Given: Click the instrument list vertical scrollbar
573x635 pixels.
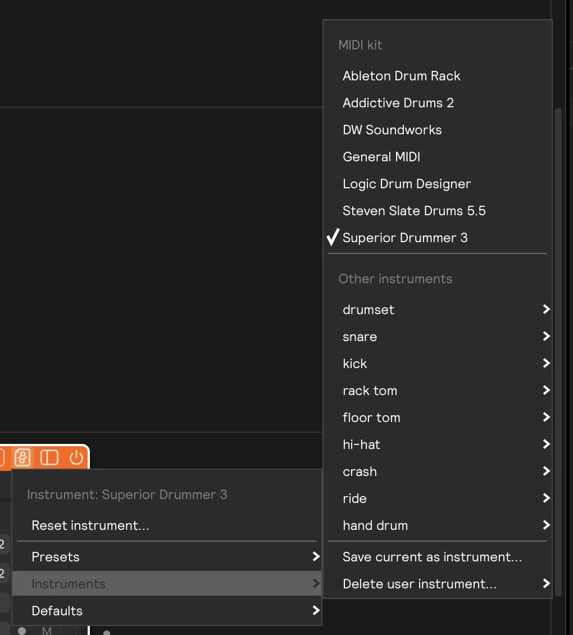Looking at the screenshot, I should click(558, 352).
